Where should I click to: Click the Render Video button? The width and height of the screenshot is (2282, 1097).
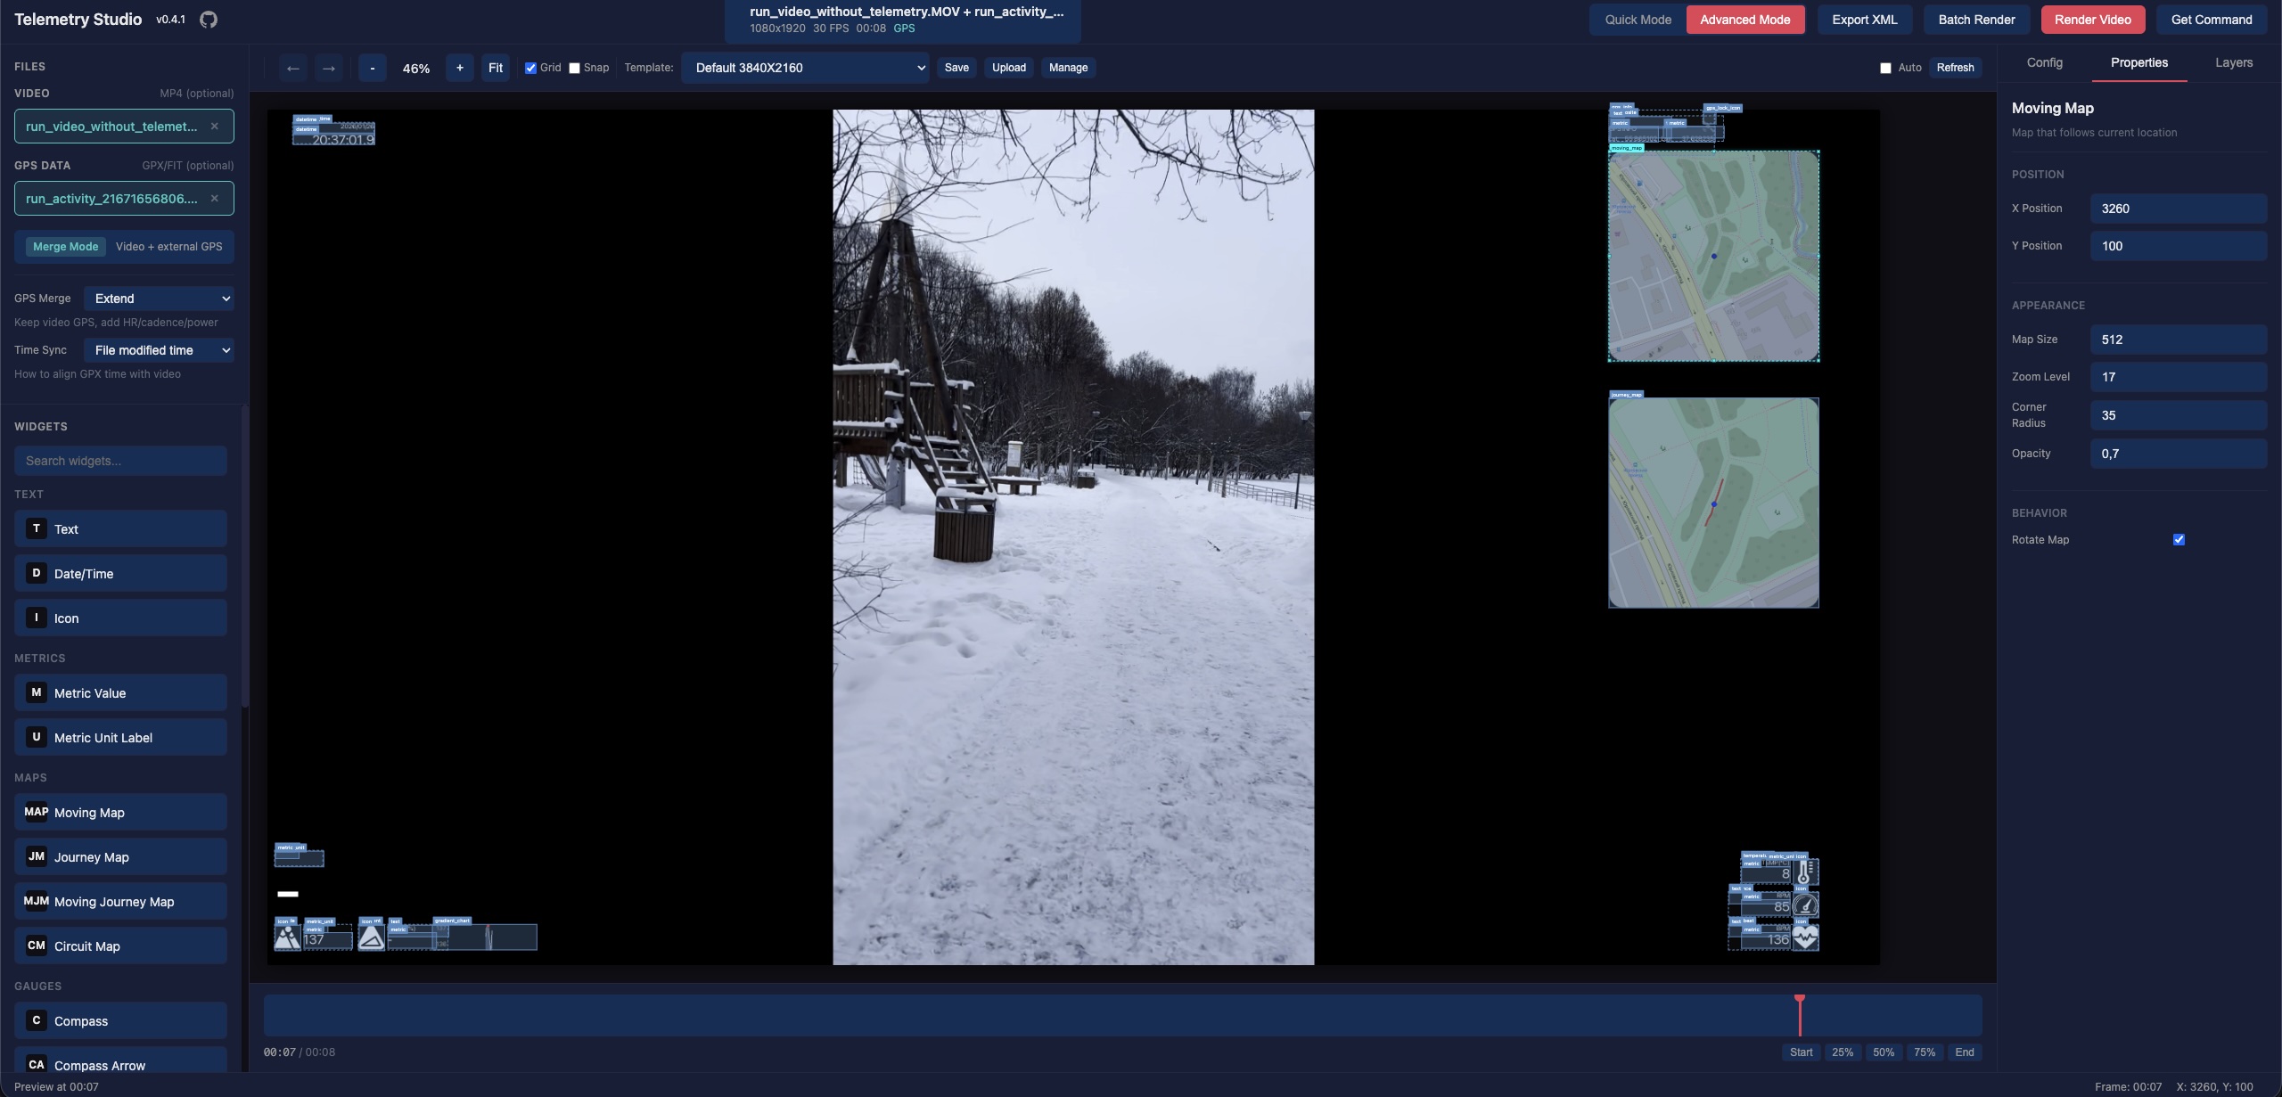point(2091,19)
